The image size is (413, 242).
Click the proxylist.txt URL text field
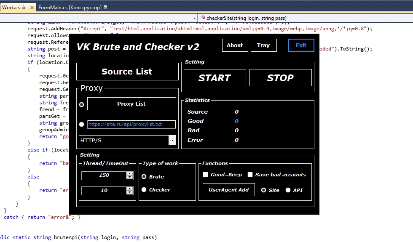click(x=131, y=124)
